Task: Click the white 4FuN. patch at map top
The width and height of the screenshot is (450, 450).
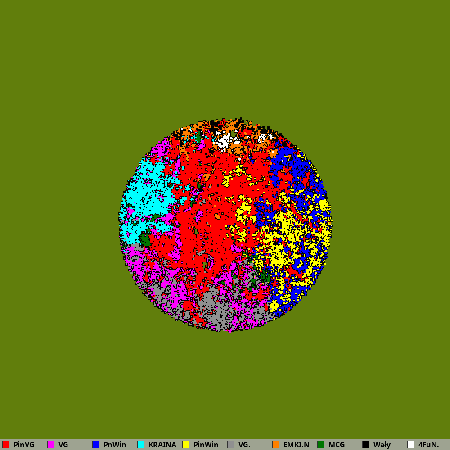Action: [x=223, y=142]
